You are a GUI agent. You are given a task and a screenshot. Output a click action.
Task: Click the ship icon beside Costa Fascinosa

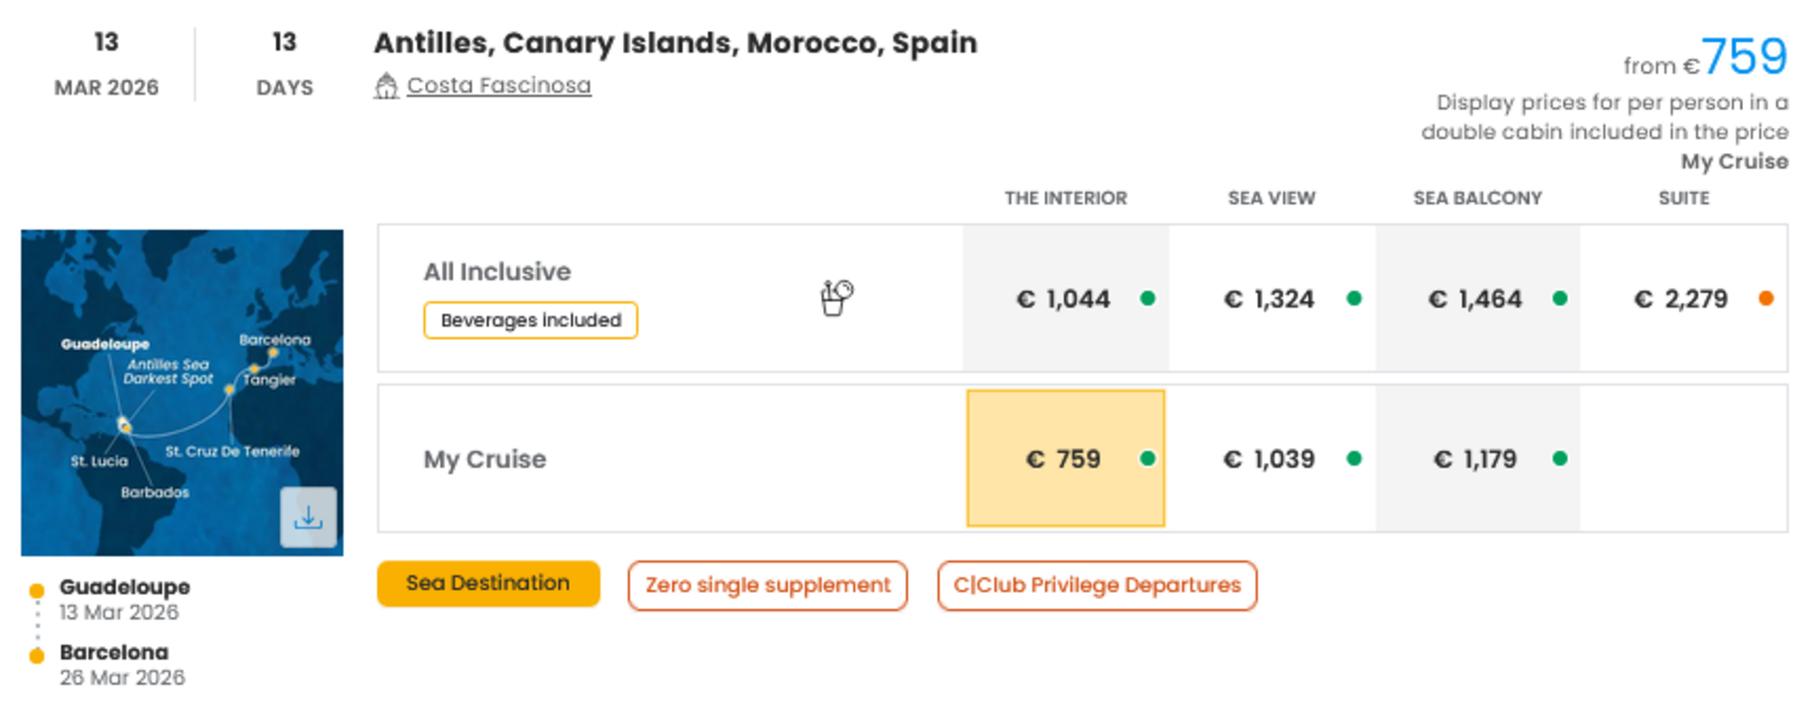[x=386, y=86]
